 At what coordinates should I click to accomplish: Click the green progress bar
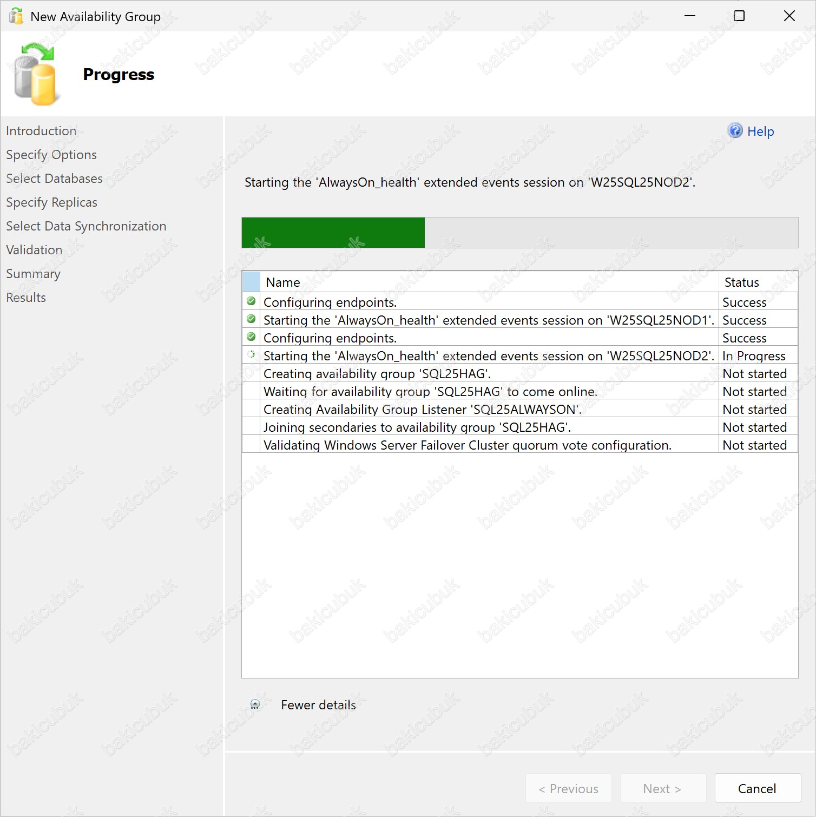pos(333,233)
